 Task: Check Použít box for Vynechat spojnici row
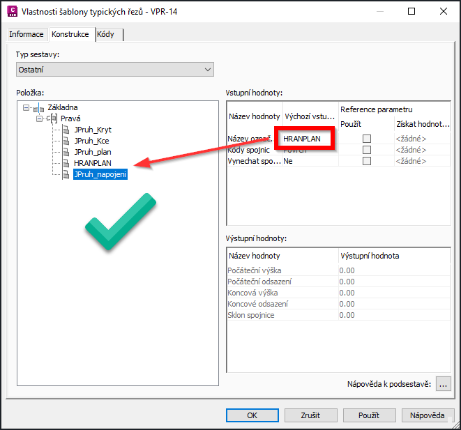[x=366, y=161]
